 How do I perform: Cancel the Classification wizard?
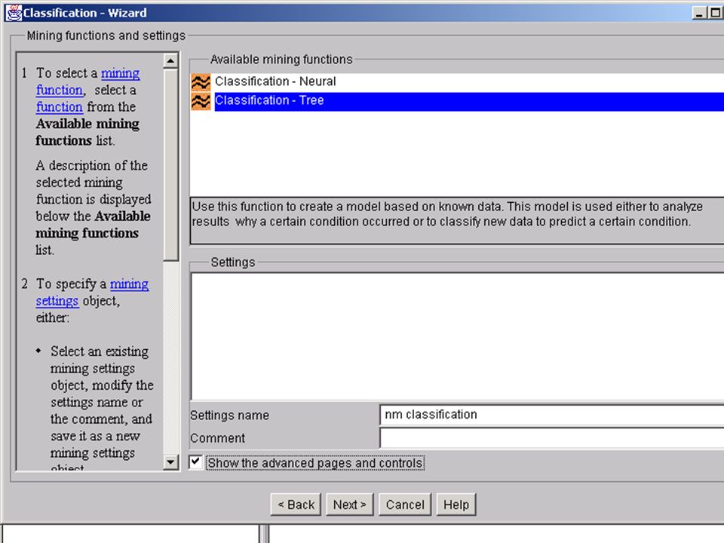tap(405, 505)
